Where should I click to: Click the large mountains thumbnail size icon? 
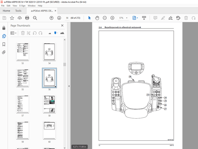click(62, 33)
